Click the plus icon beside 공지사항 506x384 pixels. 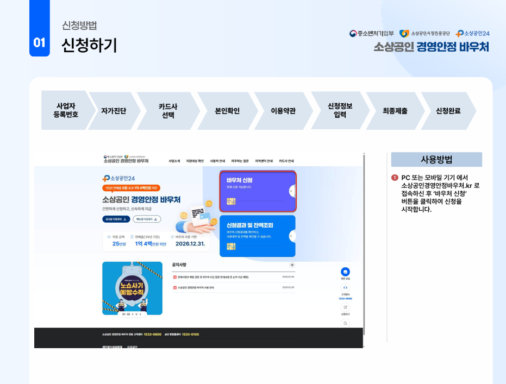tap(292, 265)
